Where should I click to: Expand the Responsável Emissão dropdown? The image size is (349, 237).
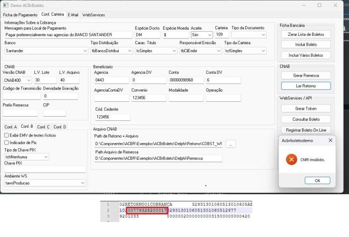pos(219,51)
